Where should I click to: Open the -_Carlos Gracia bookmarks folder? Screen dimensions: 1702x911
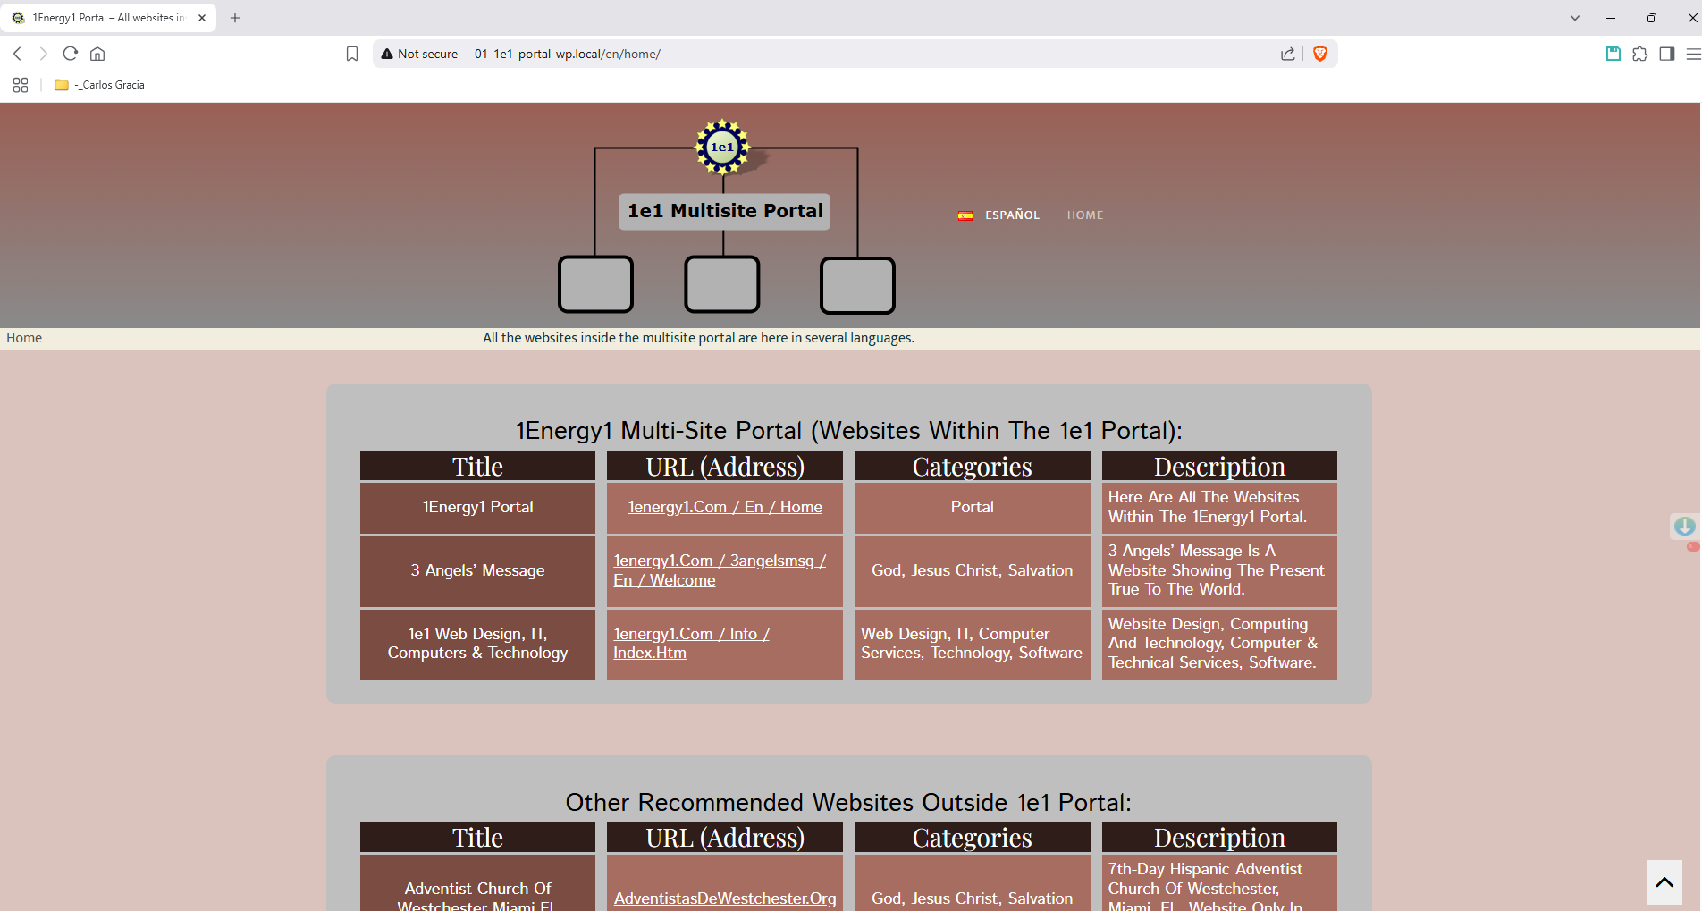pyautogui.click(x=99, y=85)
